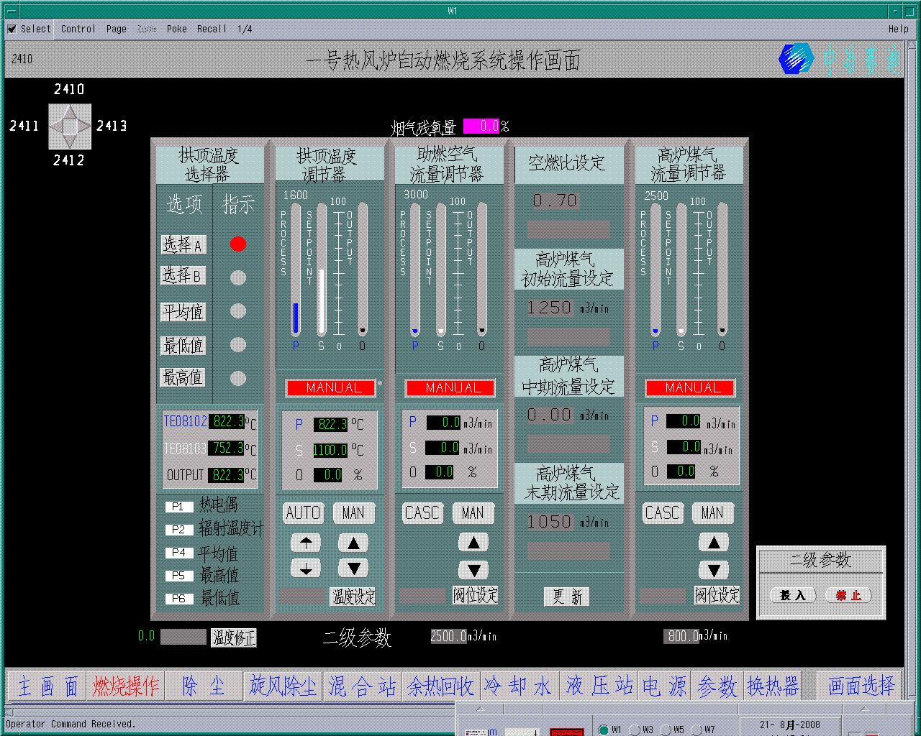Open the 燃烧操作 page tab

click(126, 686)
